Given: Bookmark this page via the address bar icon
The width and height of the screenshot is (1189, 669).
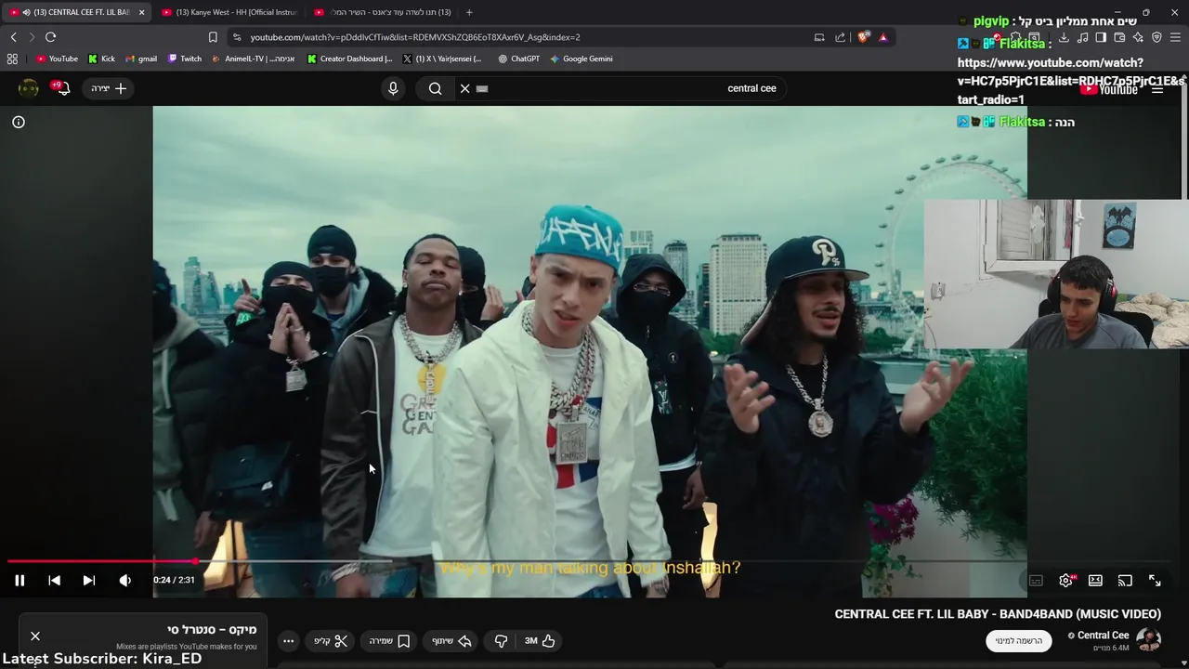Looking at the screenshot, I should pos(213,37).
